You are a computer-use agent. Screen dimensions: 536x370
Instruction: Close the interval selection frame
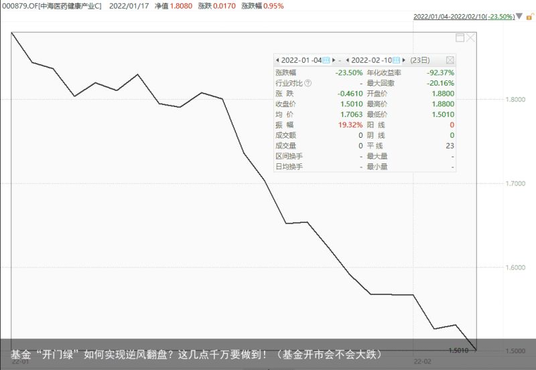(x=471, y=37)
